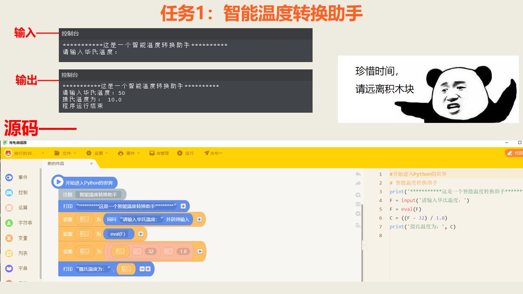This screenshot has height=294, width=523.
Task: Run the program with 运行
Action: coord(186,153)
